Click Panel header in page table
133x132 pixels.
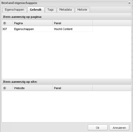[73, 23]
